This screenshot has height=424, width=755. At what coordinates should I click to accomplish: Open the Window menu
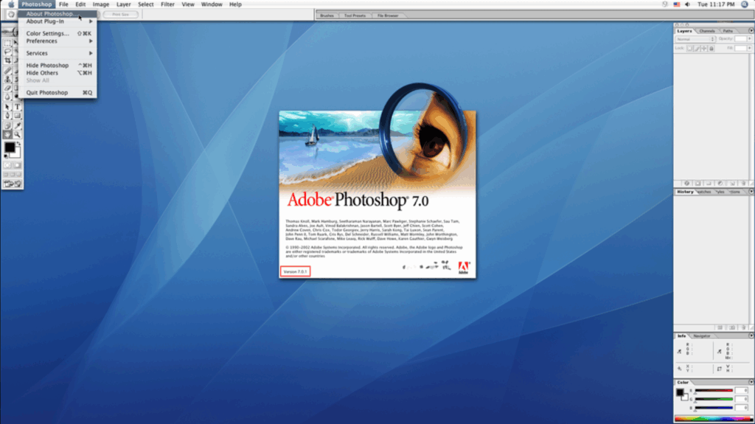[x=212, y=4]
